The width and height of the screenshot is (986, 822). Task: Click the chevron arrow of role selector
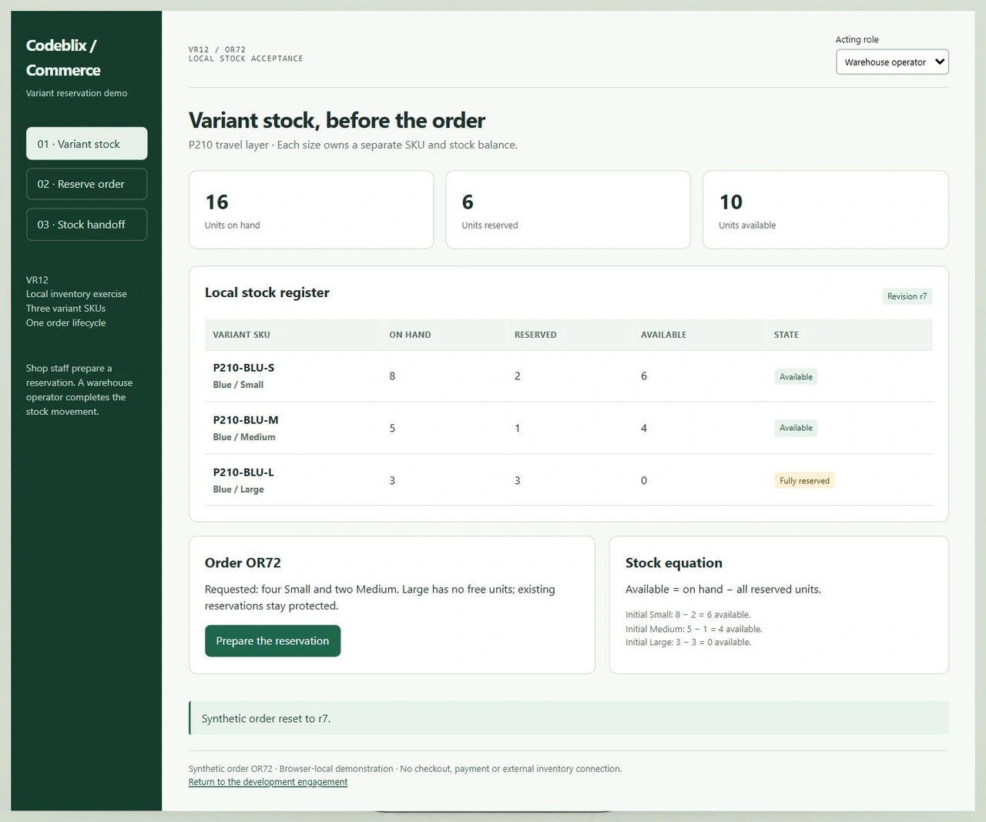pos(939,62)
